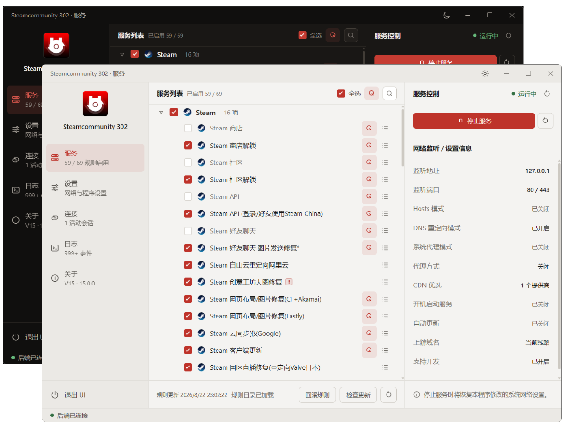Uncheck Steam 客户端更新 checkbox

[188, 350]
